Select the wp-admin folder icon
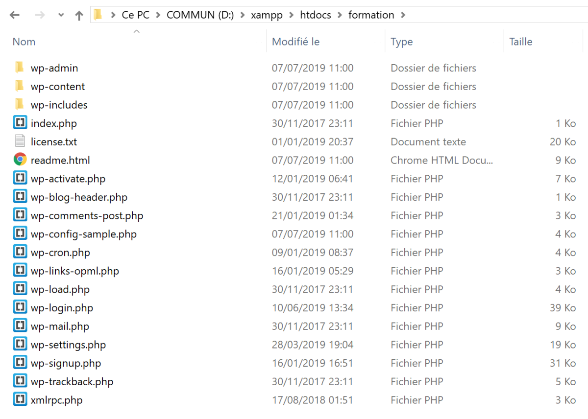 (20, 68)
